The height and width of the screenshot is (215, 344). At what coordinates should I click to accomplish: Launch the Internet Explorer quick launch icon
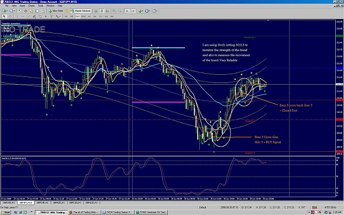click(20, 212)
